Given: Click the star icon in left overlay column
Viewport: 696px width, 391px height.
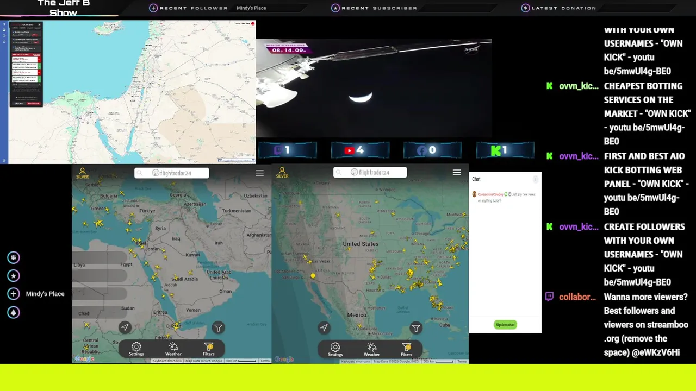Looking at the screenshot, I should pyautogui.click(x=14, y=276).
